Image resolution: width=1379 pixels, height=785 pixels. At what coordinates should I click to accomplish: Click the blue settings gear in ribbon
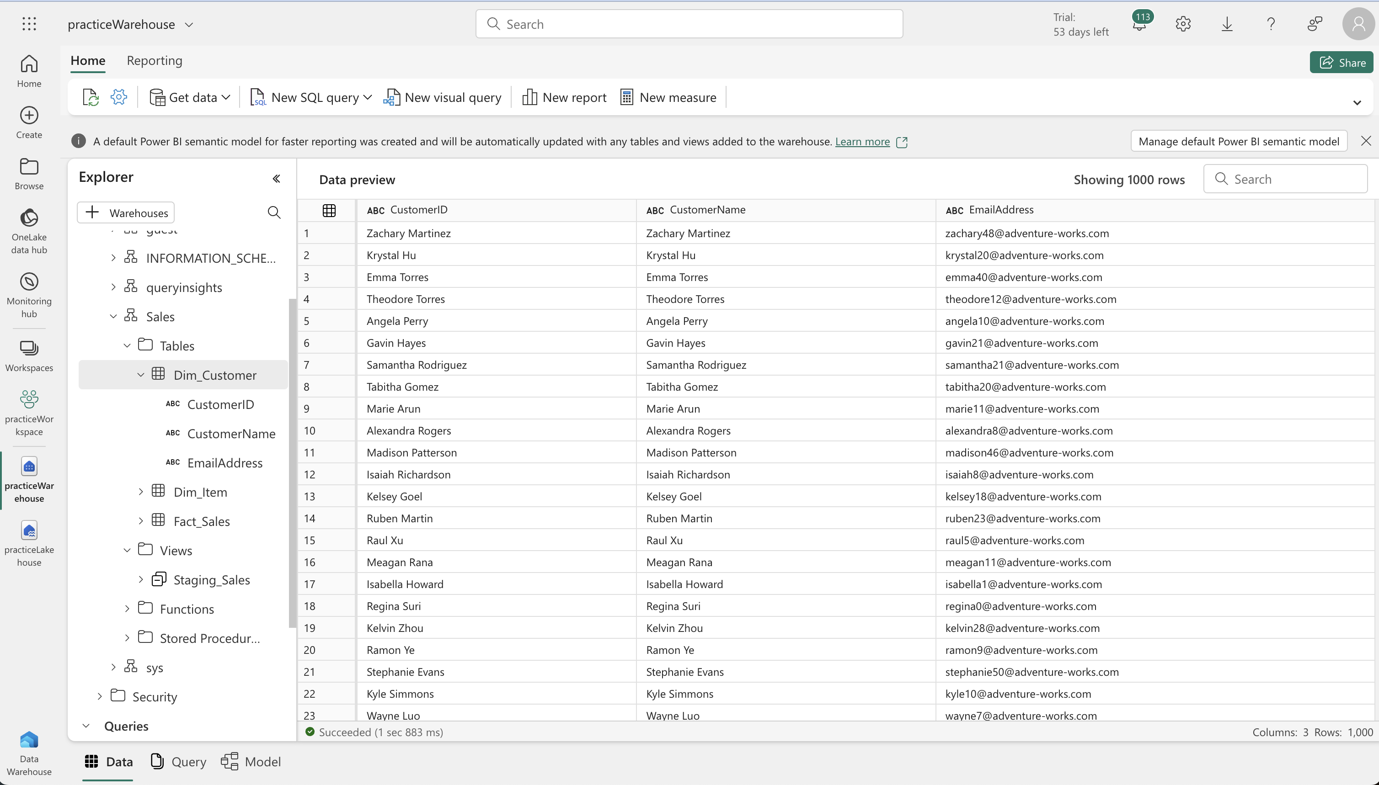pos(119,97)
